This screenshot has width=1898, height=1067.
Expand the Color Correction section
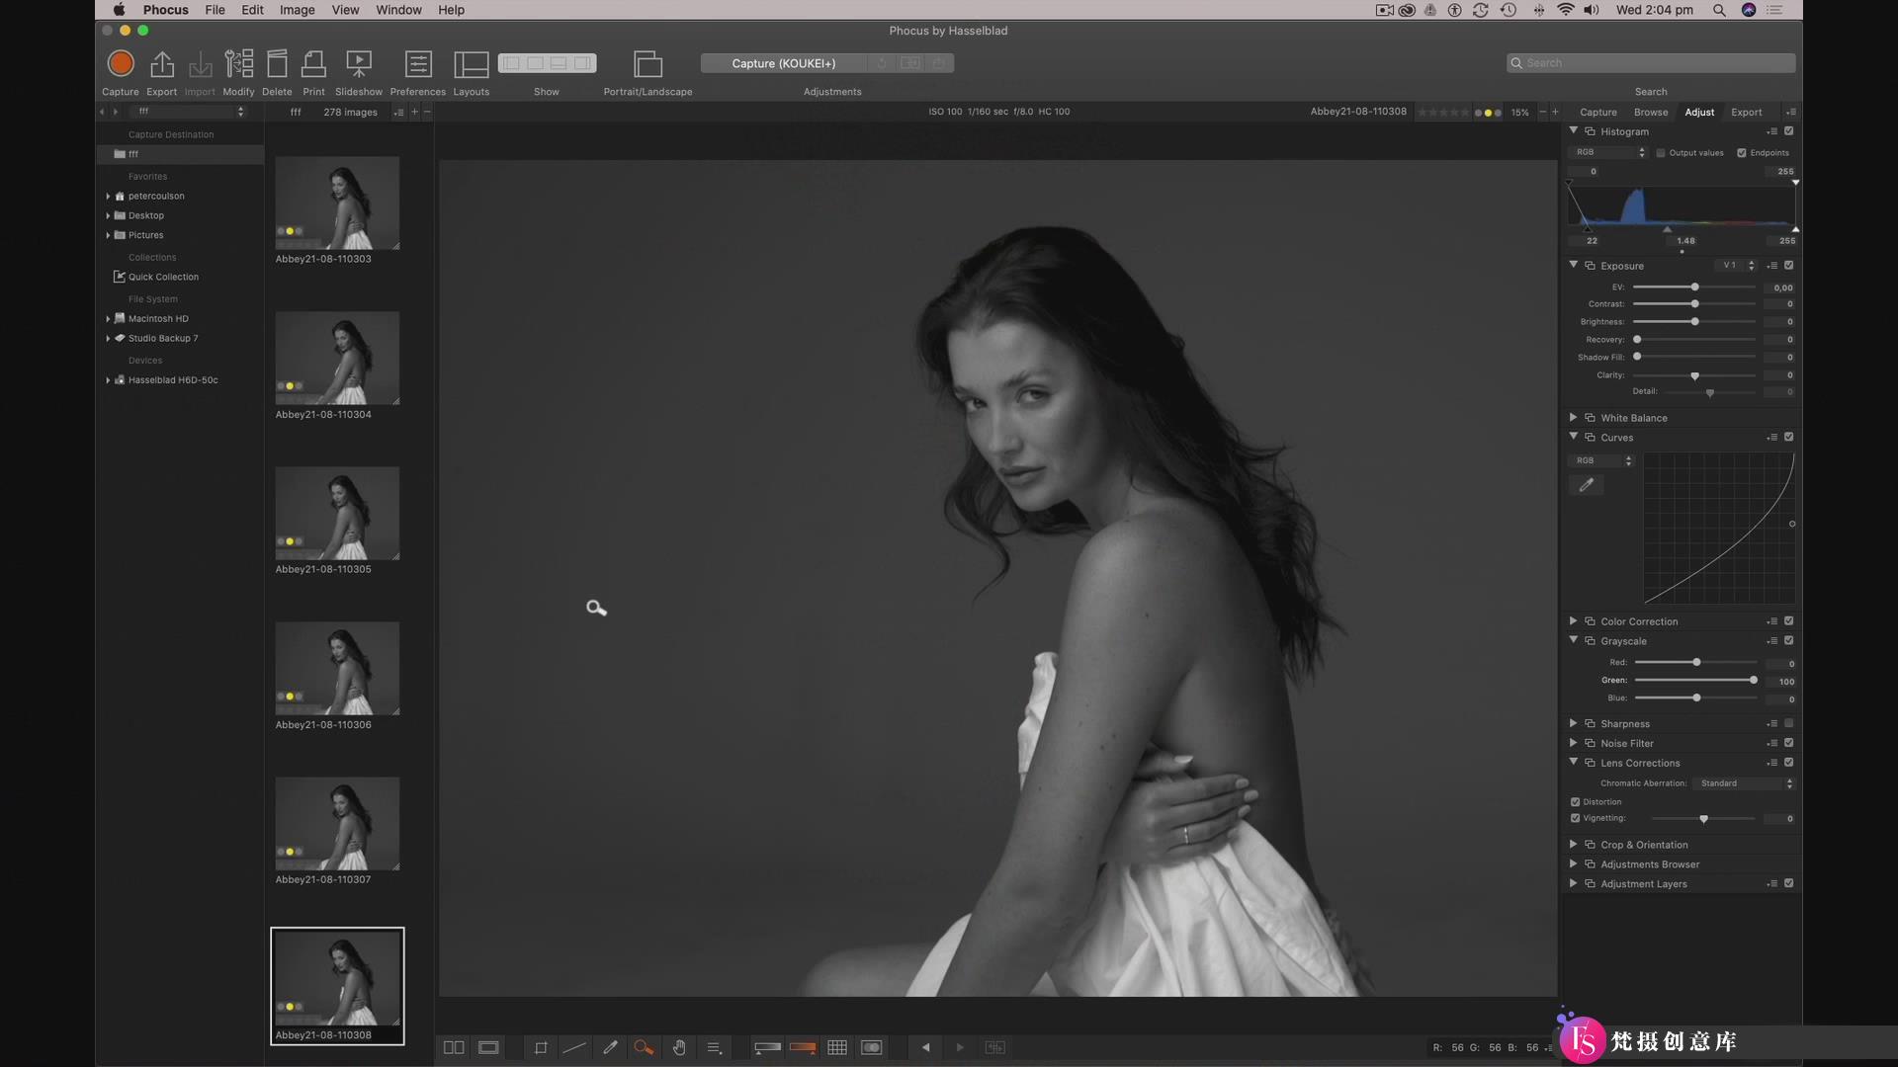(x=1574, y=620)
